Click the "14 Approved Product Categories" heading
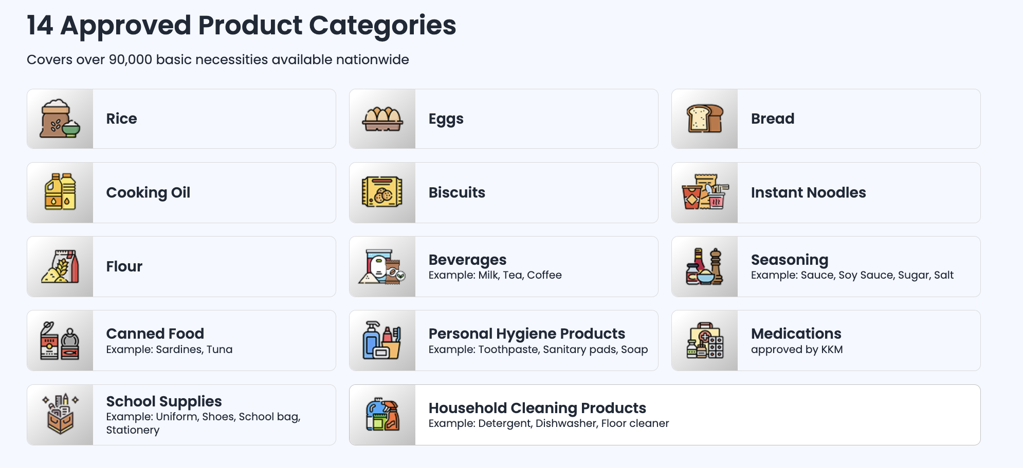The image size is (1023, 468). tap(242, 25)
